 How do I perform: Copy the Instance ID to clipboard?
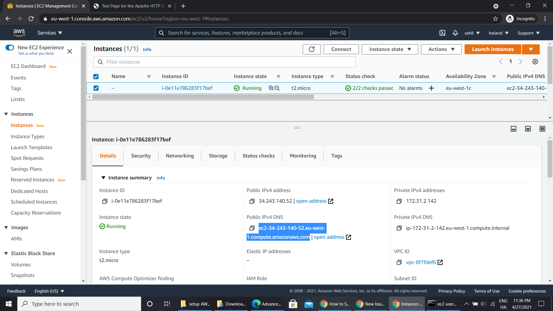105,201
